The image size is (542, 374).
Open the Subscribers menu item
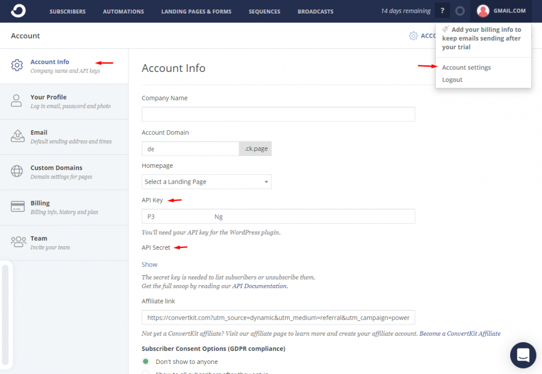[67, 12]
